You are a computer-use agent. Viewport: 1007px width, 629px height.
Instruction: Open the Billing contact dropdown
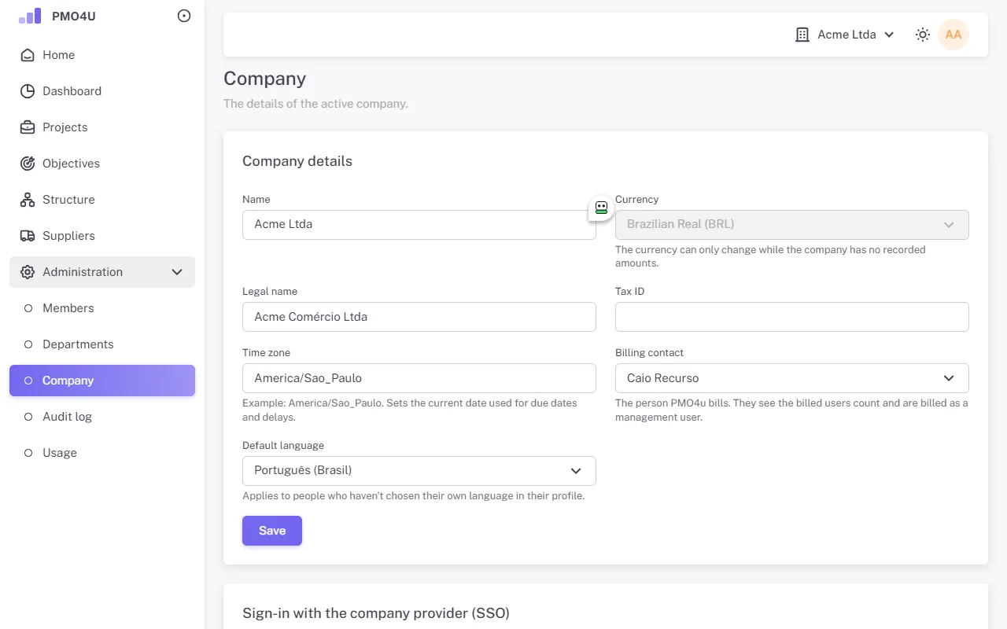click(x=791, y=378)
